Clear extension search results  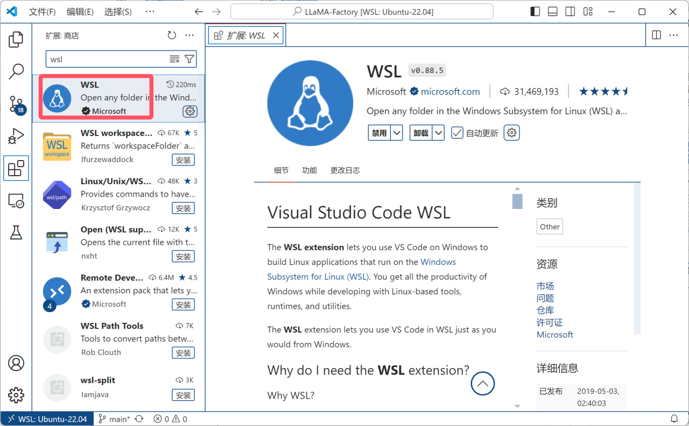174,59
